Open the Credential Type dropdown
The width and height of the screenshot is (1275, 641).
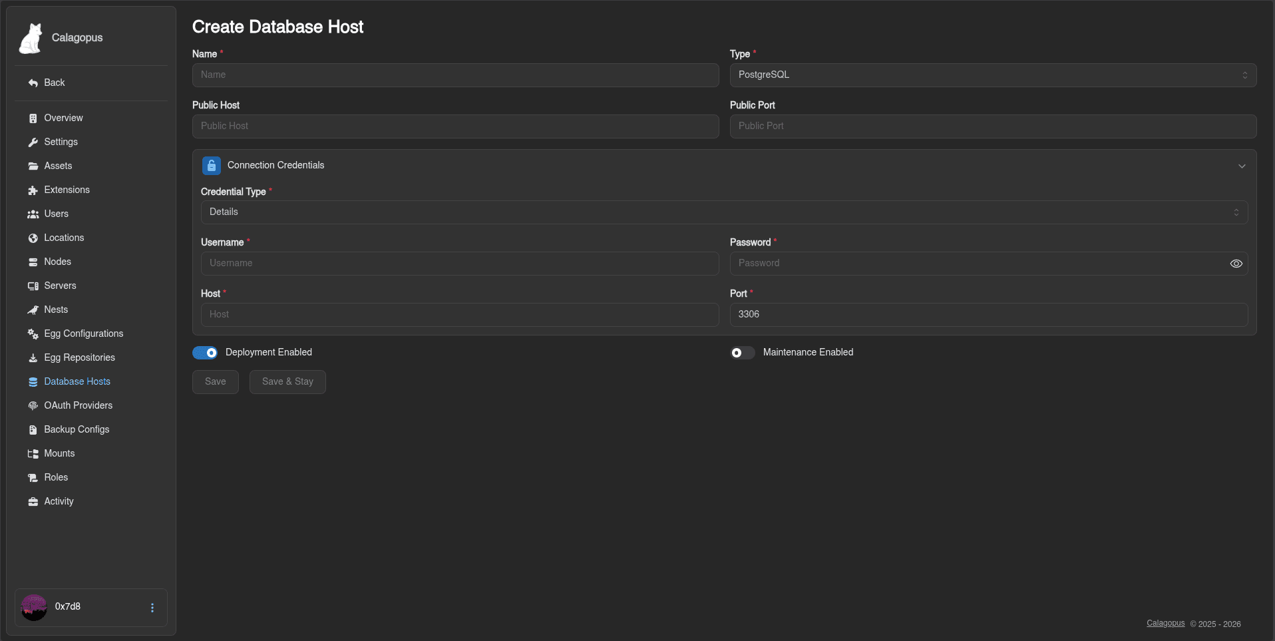[723, 212]
